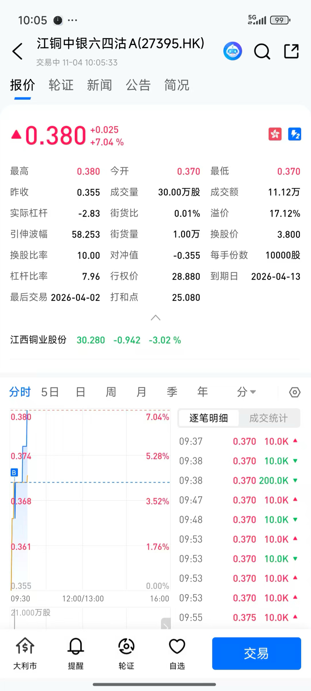Tap 每手份数 value 10000股

click(x=283, y=255)
